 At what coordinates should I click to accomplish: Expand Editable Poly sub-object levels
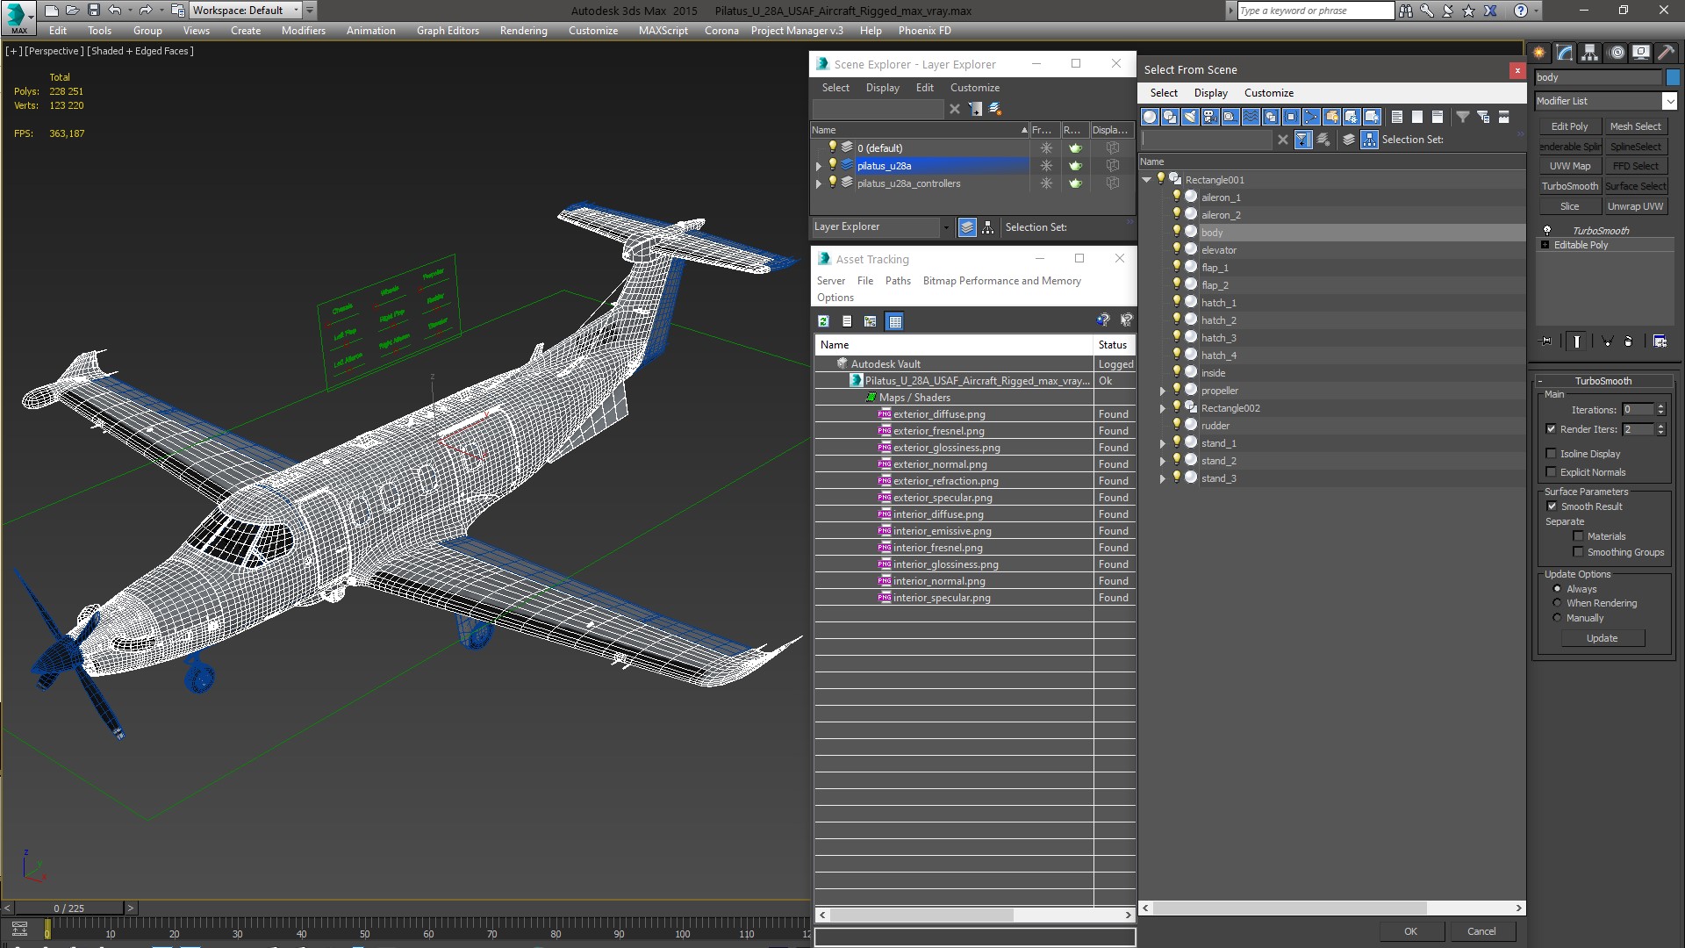pyautogui.click(x=1545, y=245)
